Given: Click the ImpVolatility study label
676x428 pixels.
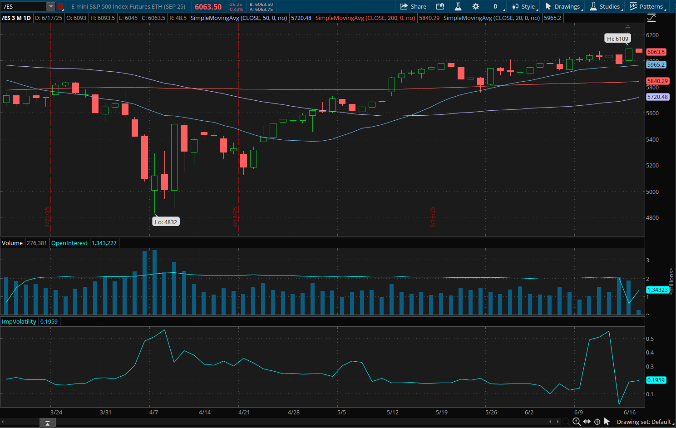Looking at the screenshot, I should [x=19, y=321].
